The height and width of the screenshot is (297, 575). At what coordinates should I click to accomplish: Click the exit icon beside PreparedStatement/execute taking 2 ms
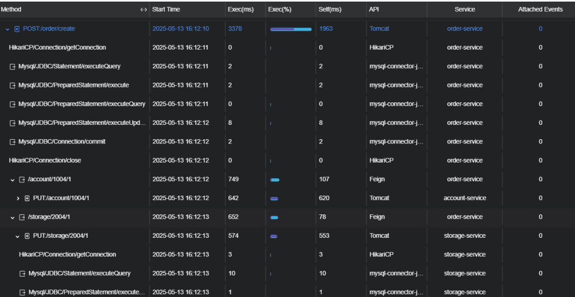coord(12,85)
